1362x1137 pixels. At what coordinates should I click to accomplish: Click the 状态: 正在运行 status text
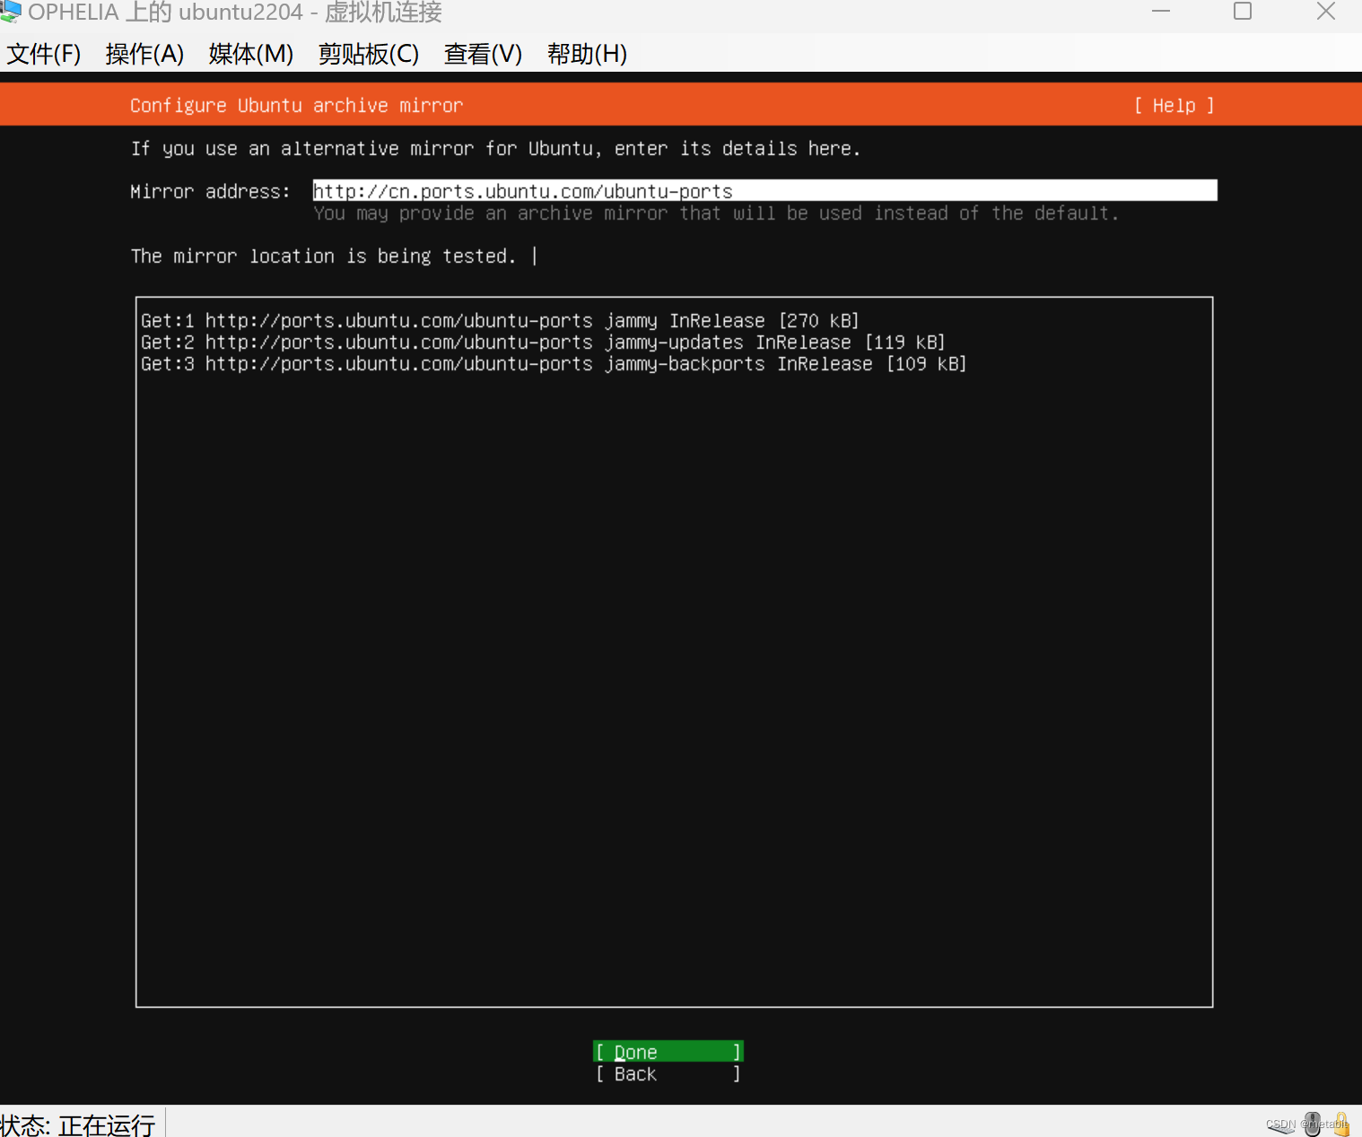(78, 1124)
